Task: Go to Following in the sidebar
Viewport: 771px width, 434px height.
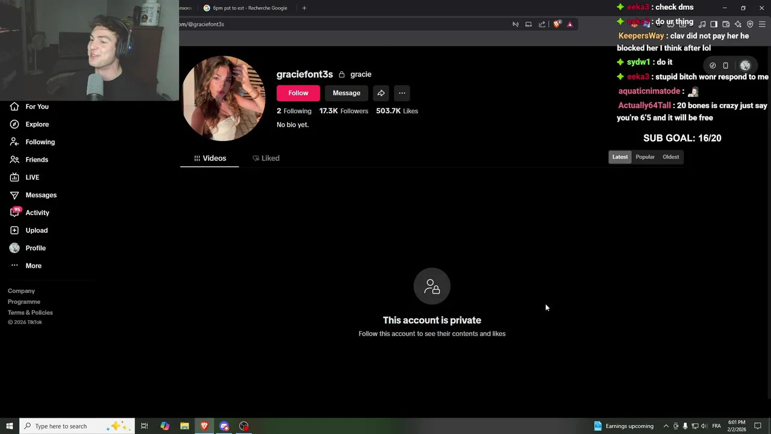Action: pyautogui.click(x=40, y=142)
